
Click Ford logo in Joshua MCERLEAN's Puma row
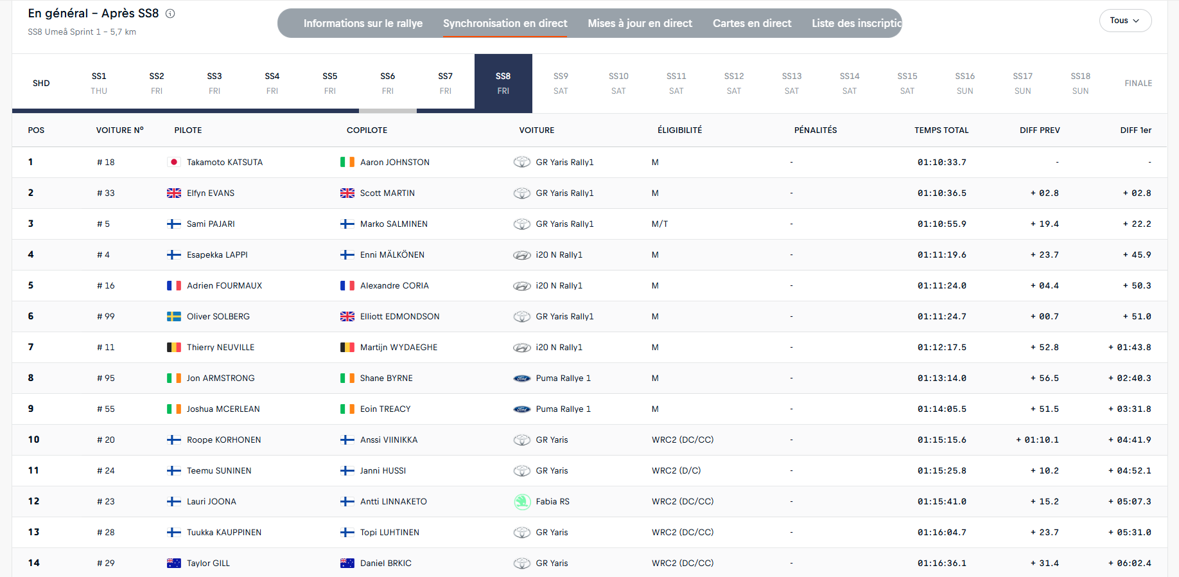click(x=522, y=409)
